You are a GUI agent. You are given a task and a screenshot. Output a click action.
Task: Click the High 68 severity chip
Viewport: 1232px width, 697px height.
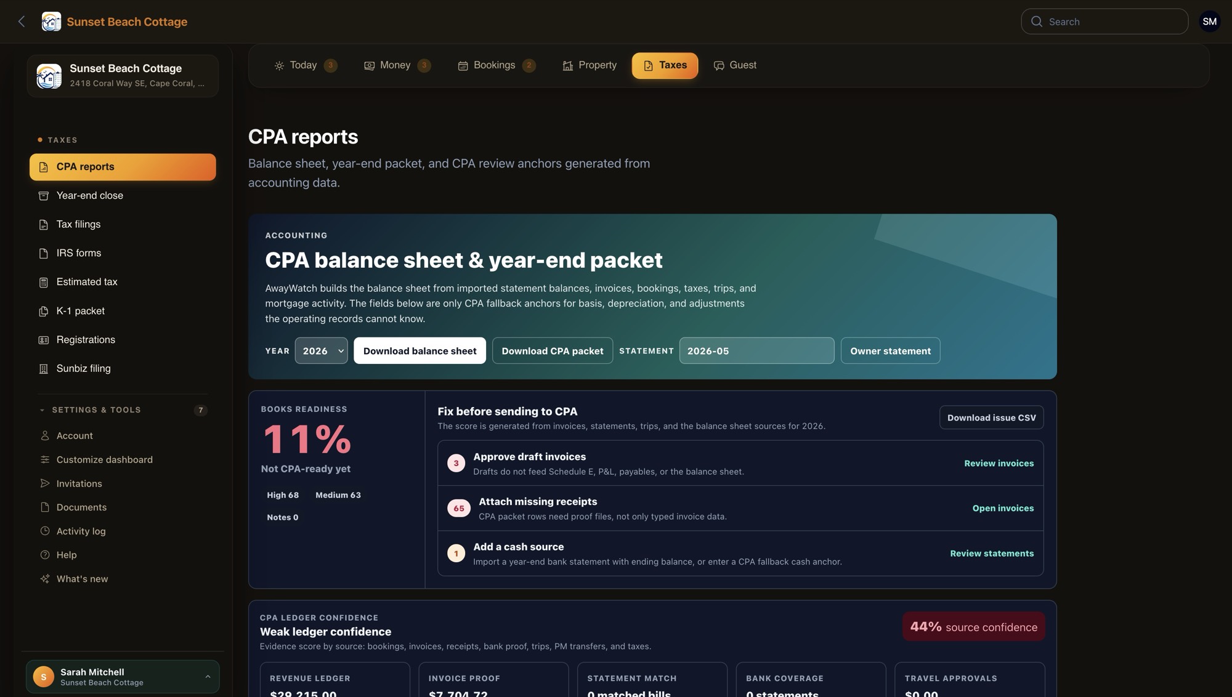tap(283, 495)
